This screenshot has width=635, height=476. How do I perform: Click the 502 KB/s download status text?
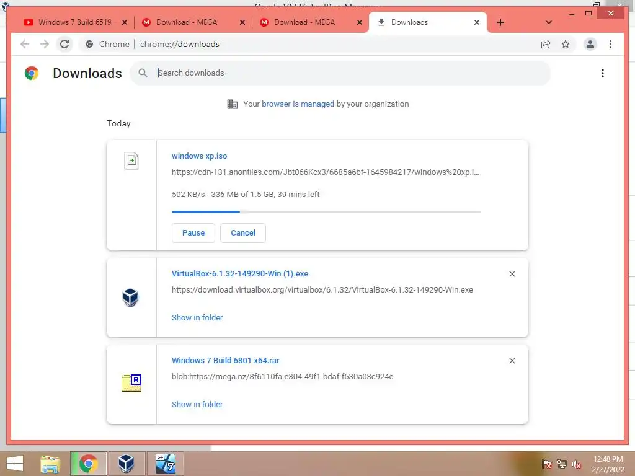(x=246, y=194)
